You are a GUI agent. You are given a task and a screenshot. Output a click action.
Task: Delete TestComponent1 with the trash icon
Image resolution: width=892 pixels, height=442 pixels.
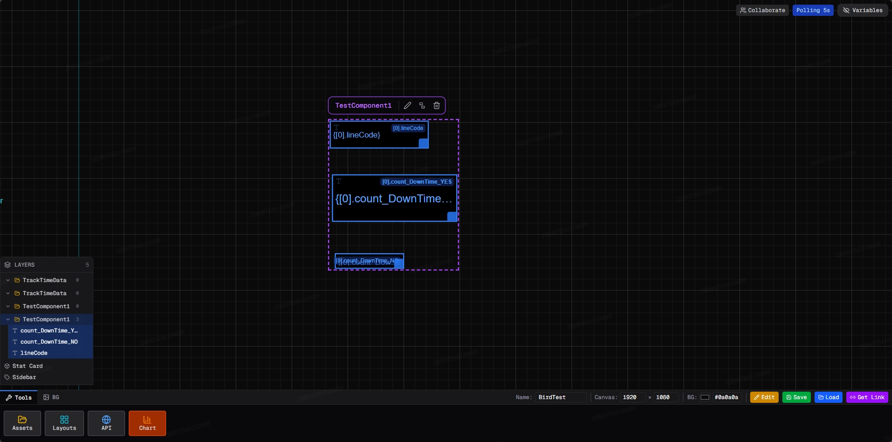click(436, 105)
